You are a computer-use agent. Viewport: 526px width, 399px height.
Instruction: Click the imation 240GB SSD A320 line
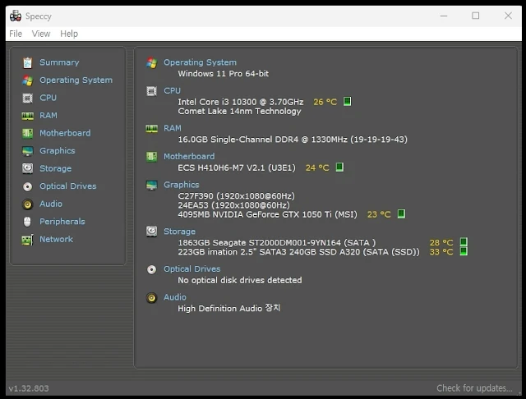(298, 252)
